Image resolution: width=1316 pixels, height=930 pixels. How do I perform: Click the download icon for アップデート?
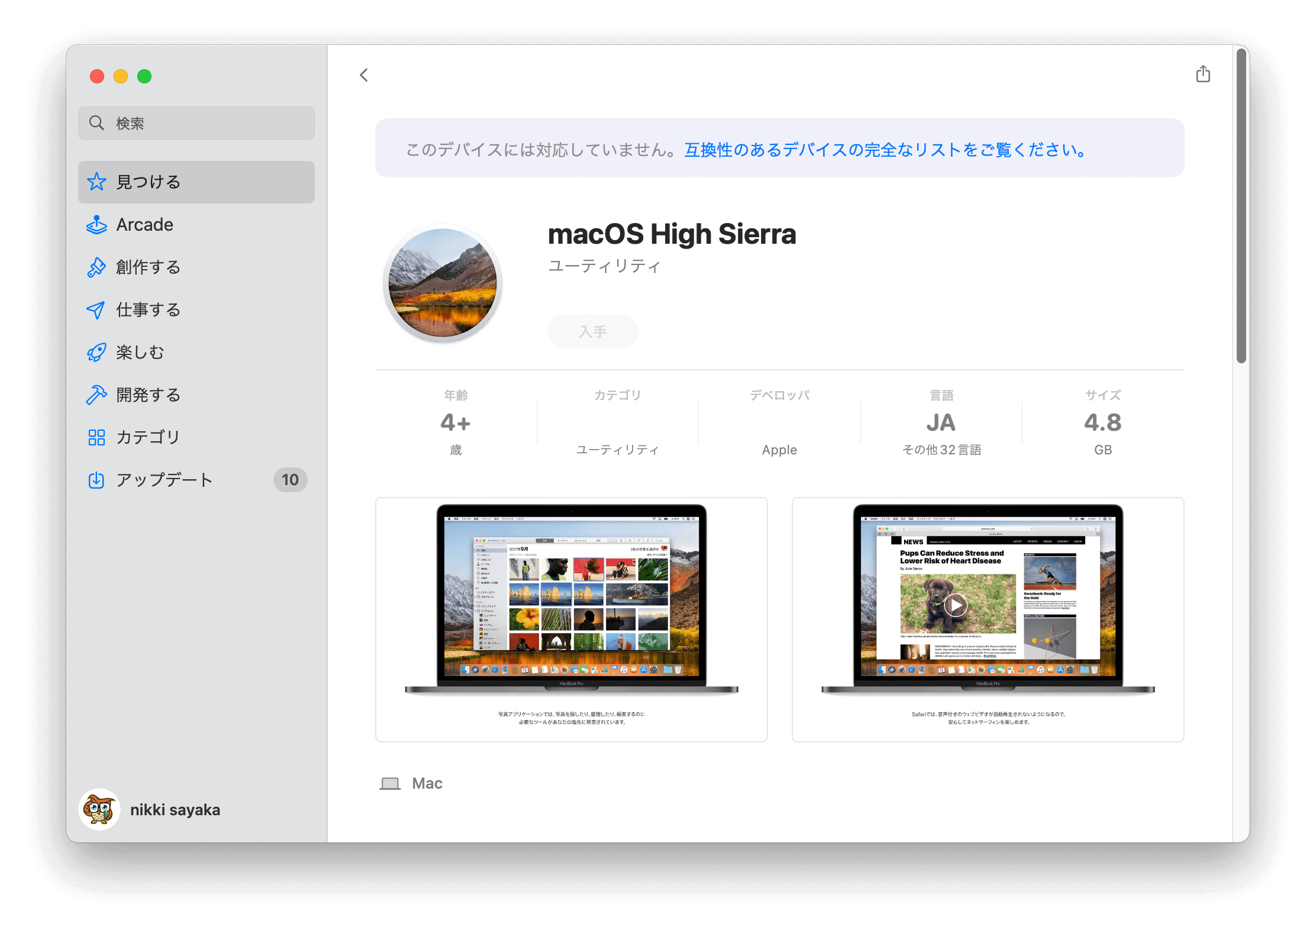96,480
